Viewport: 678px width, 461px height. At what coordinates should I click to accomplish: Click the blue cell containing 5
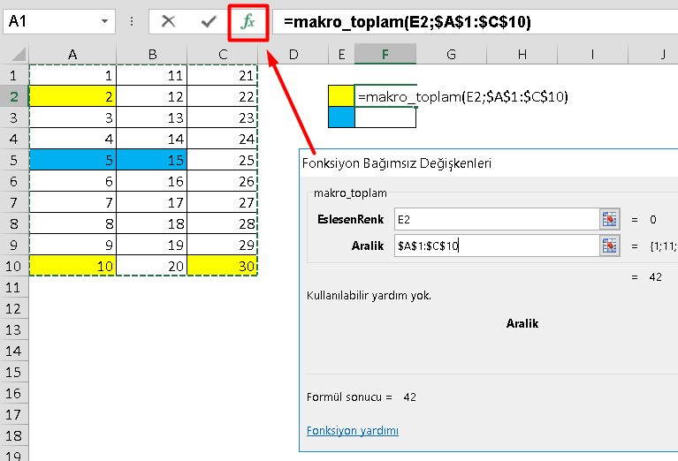72,160
